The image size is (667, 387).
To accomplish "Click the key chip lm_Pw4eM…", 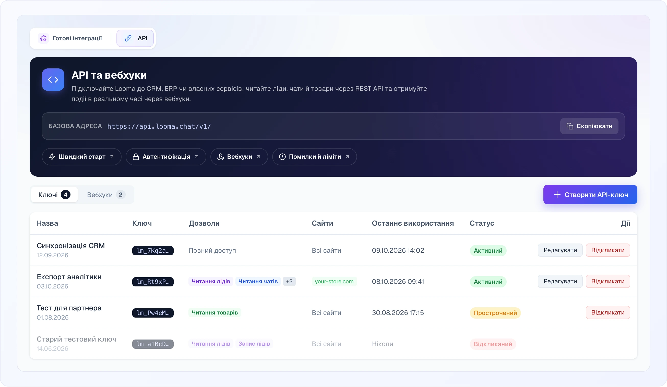I will tap(153, 313).
